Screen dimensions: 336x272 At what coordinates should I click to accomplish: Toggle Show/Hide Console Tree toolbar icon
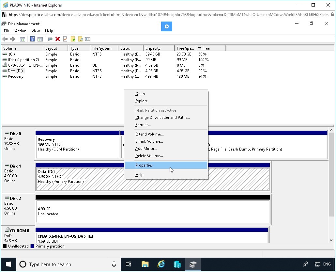click(x=23, y=39)
